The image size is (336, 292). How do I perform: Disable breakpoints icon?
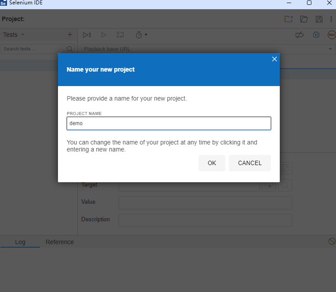tap(300, 35)
